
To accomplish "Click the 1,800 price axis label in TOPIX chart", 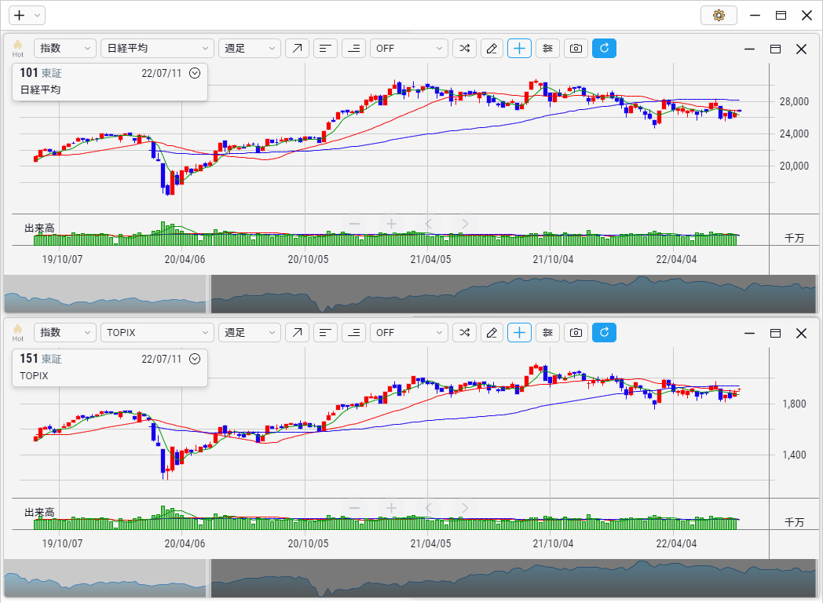I will (x=794, y=404).
